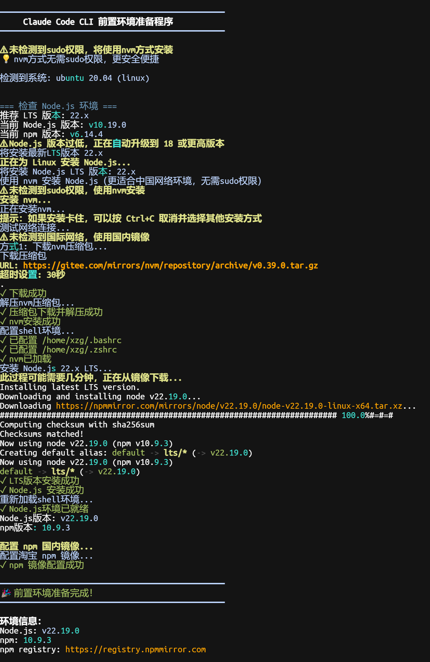Screen dimensions: 430x662
Task: Click the line 重新加载shell环境...
Action: tap(46, 500)
